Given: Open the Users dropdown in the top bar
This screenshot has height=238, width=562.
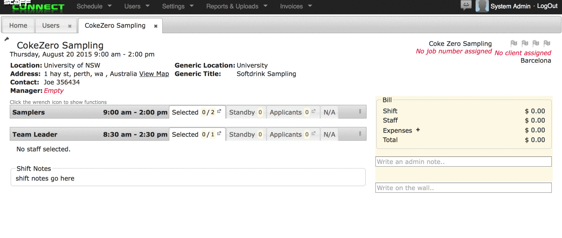Looking at the screenshot, I should point(137,6).
